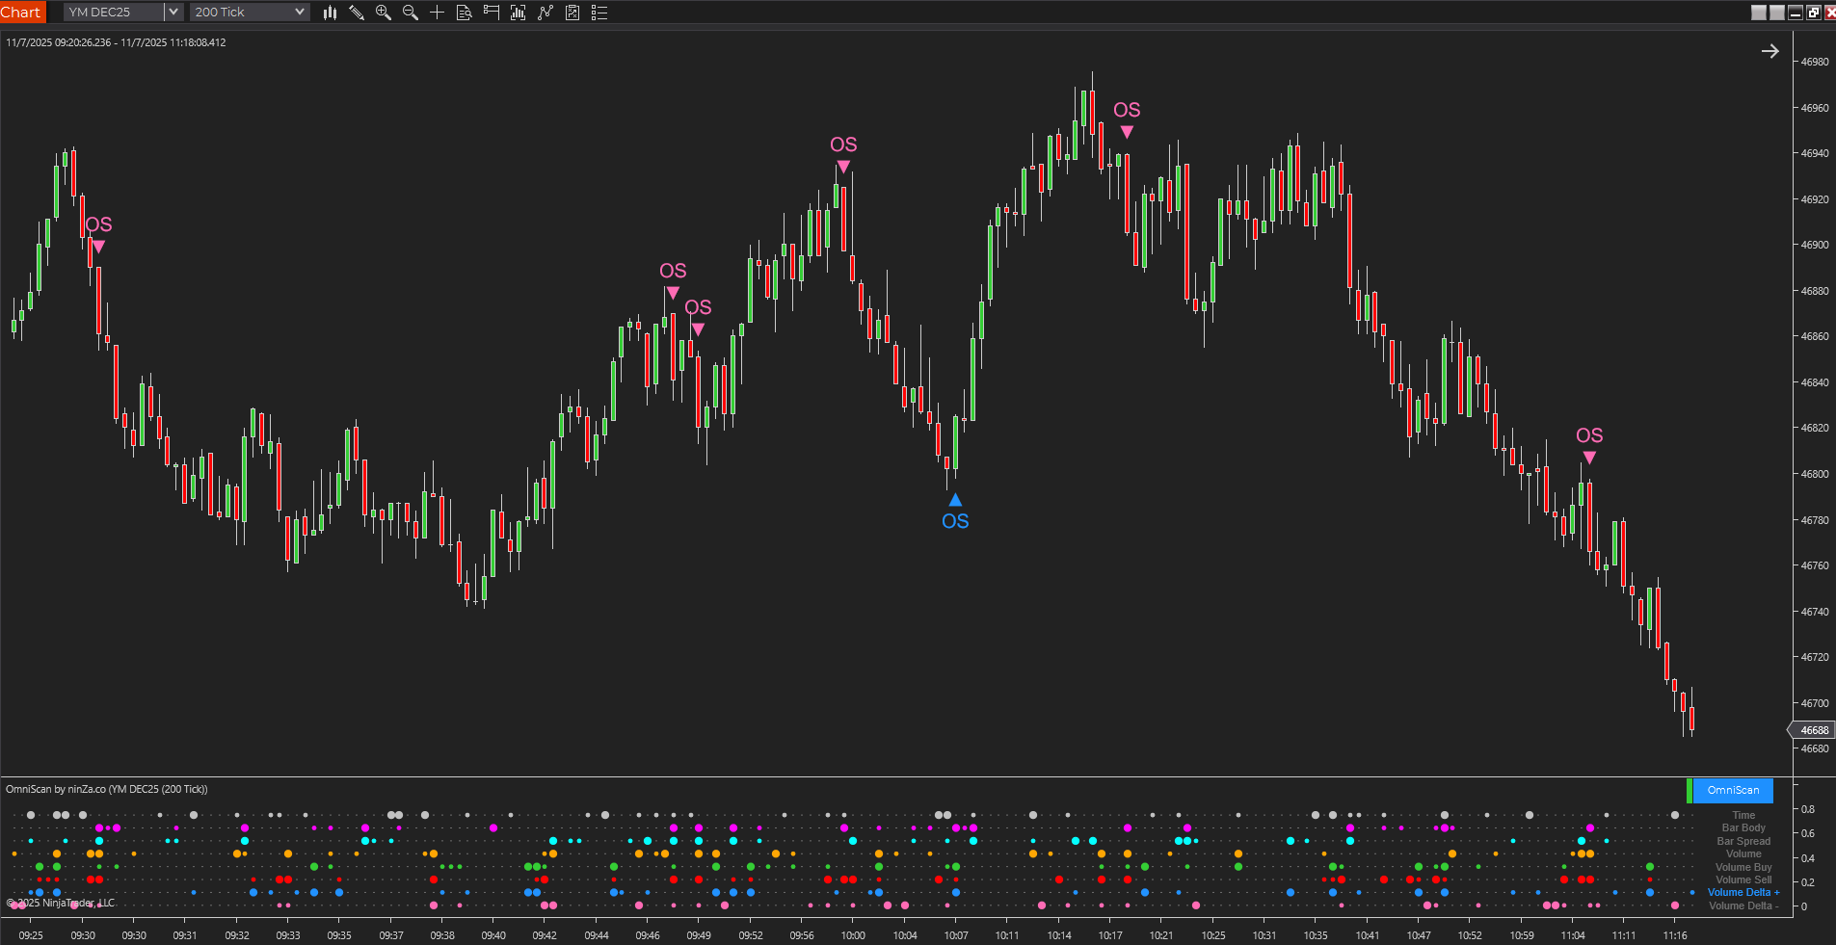Open the drawing tools pencil icon
The width and height of the screenshot is (1836, 945).
coord(357,13)
